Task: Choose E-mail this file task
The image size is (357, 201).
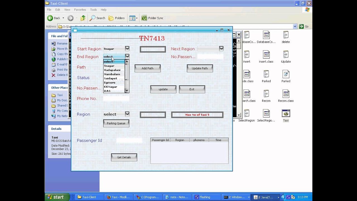Action: pos(59,64)
